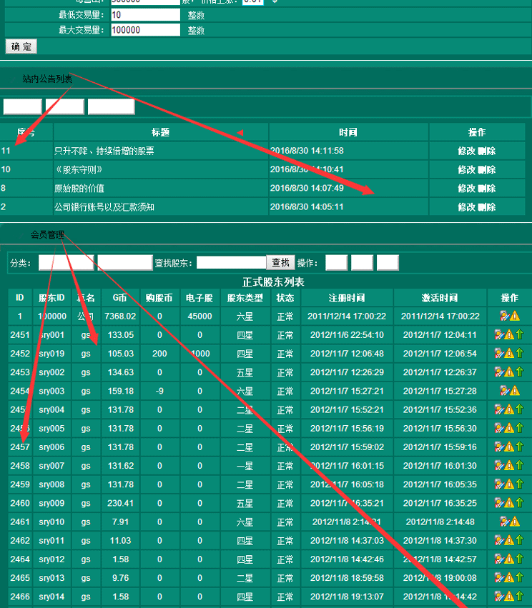Image resolution: width=532 pixels, height=608 pixels.
Task: Click the 会员管理 section heading
Action: (47, 234)
